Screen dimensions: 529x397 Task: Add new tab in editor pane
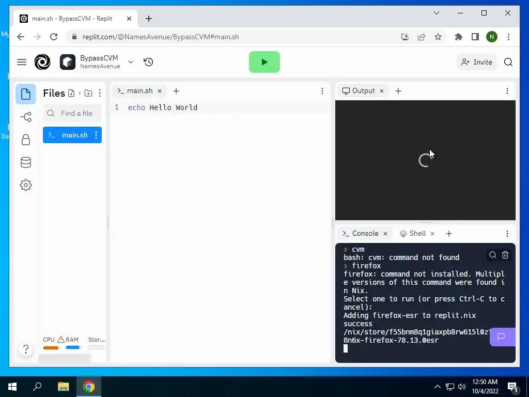pos(176,91)
